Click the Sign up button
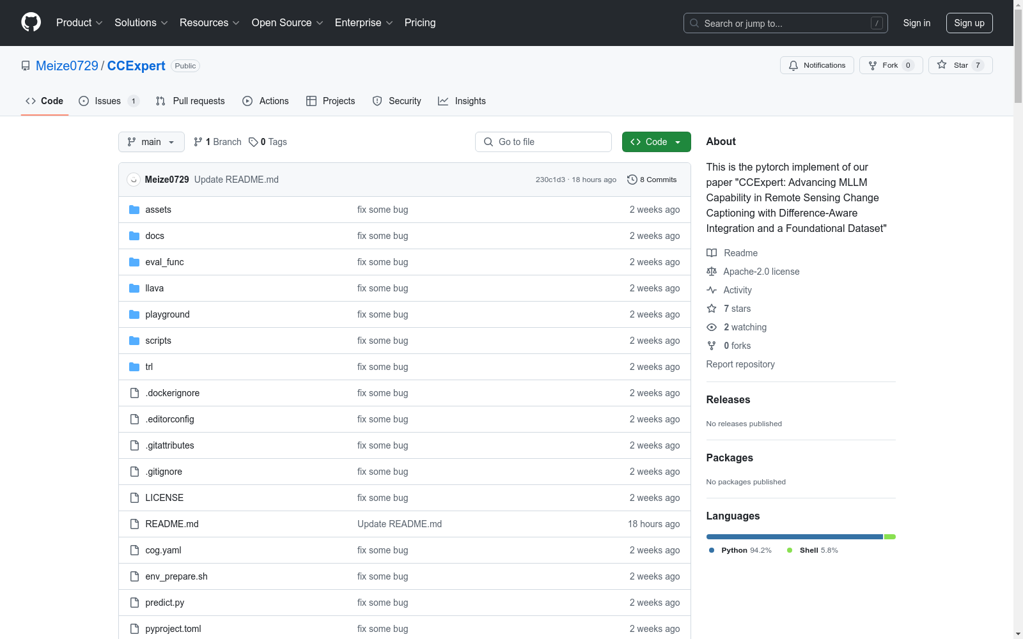Viewport: 1023px width, 639px height. pos(969,23)
